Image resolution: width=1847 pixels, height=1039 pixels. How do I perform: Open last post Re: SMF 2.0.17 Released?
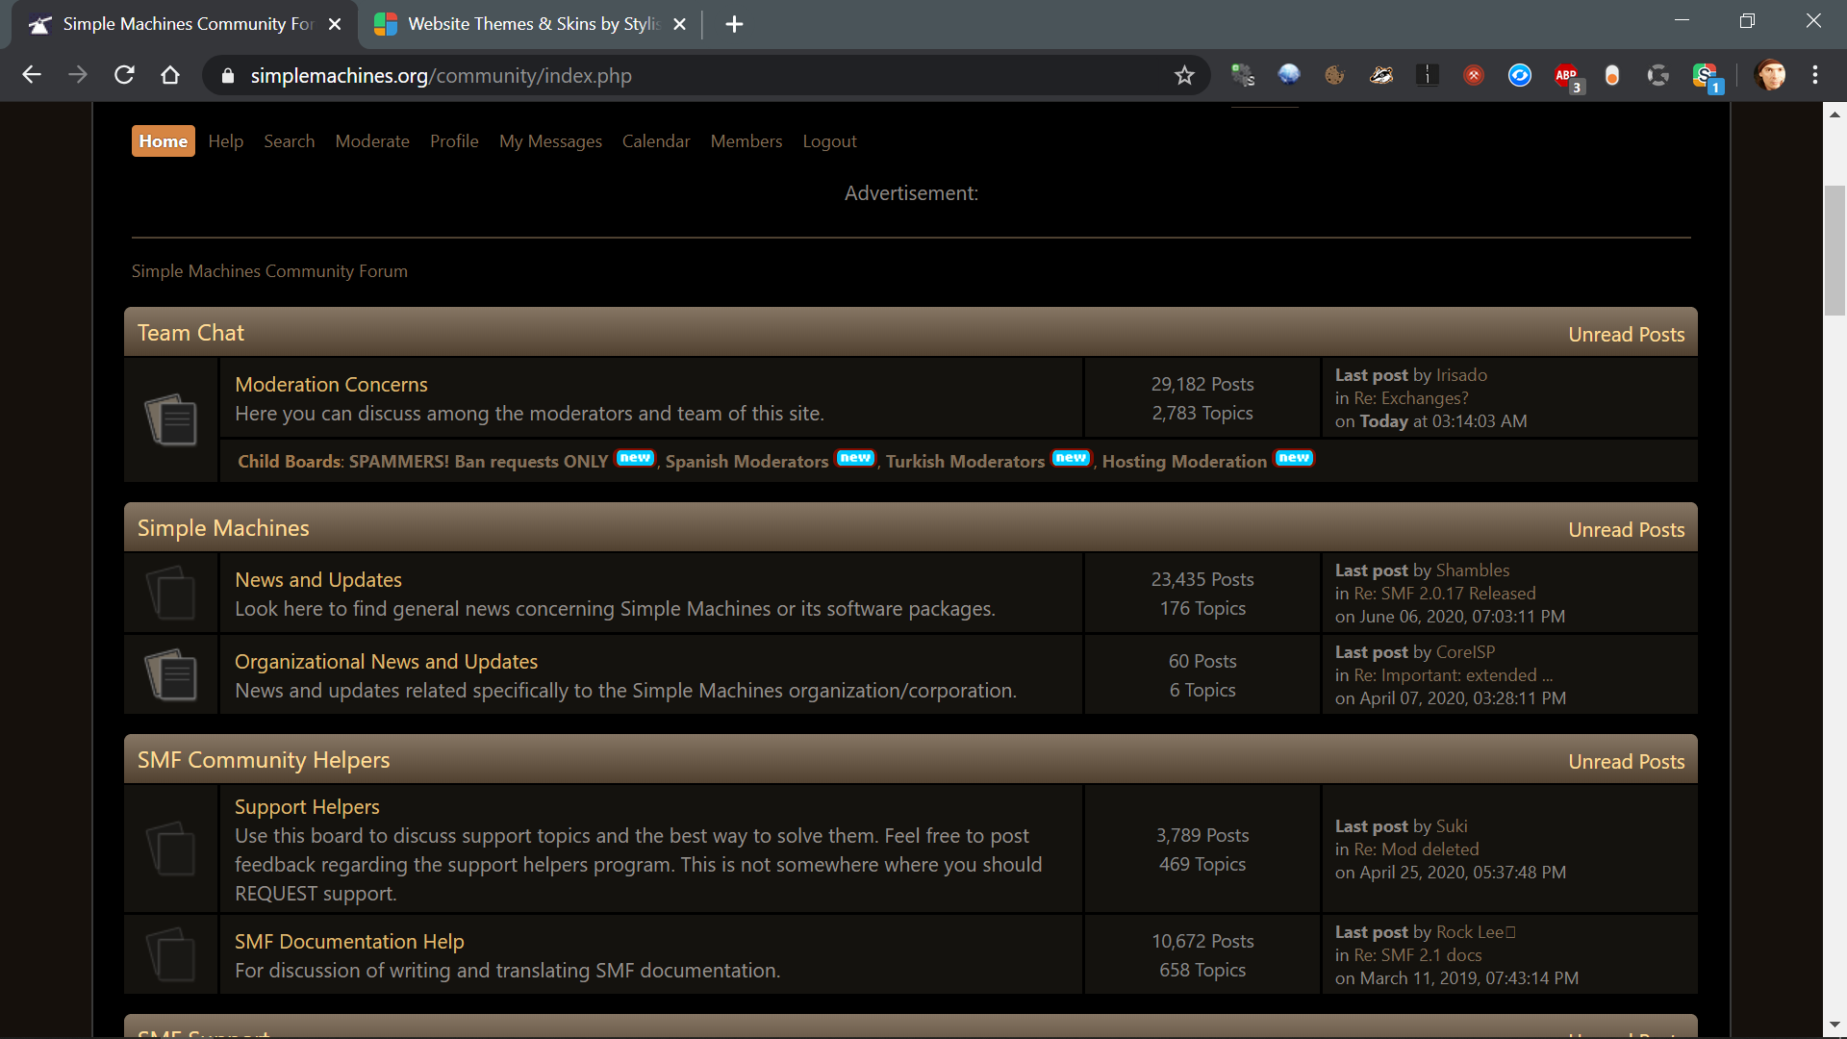coord(1445,594)
